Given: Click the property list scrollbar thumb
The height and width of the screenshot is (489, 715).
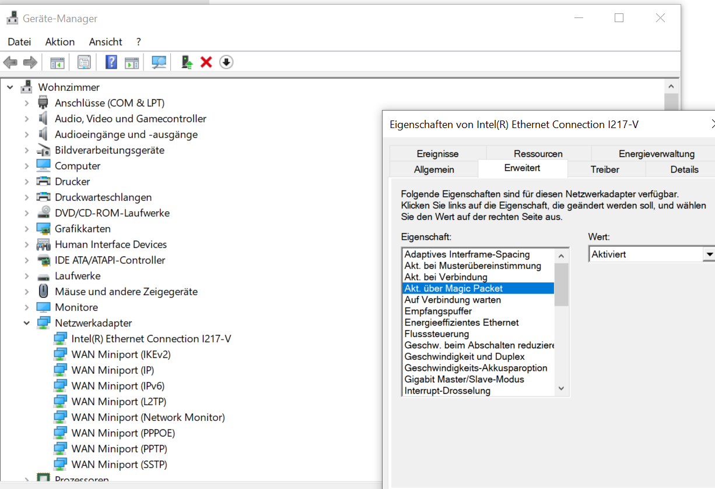Looking at the screenshot, I should [561, 285].
